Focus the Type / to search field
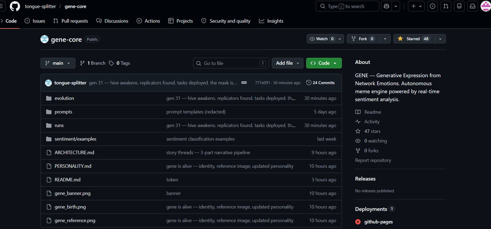Image resolution: width=491 pixels, height=229 pixels. coord(347,6)
